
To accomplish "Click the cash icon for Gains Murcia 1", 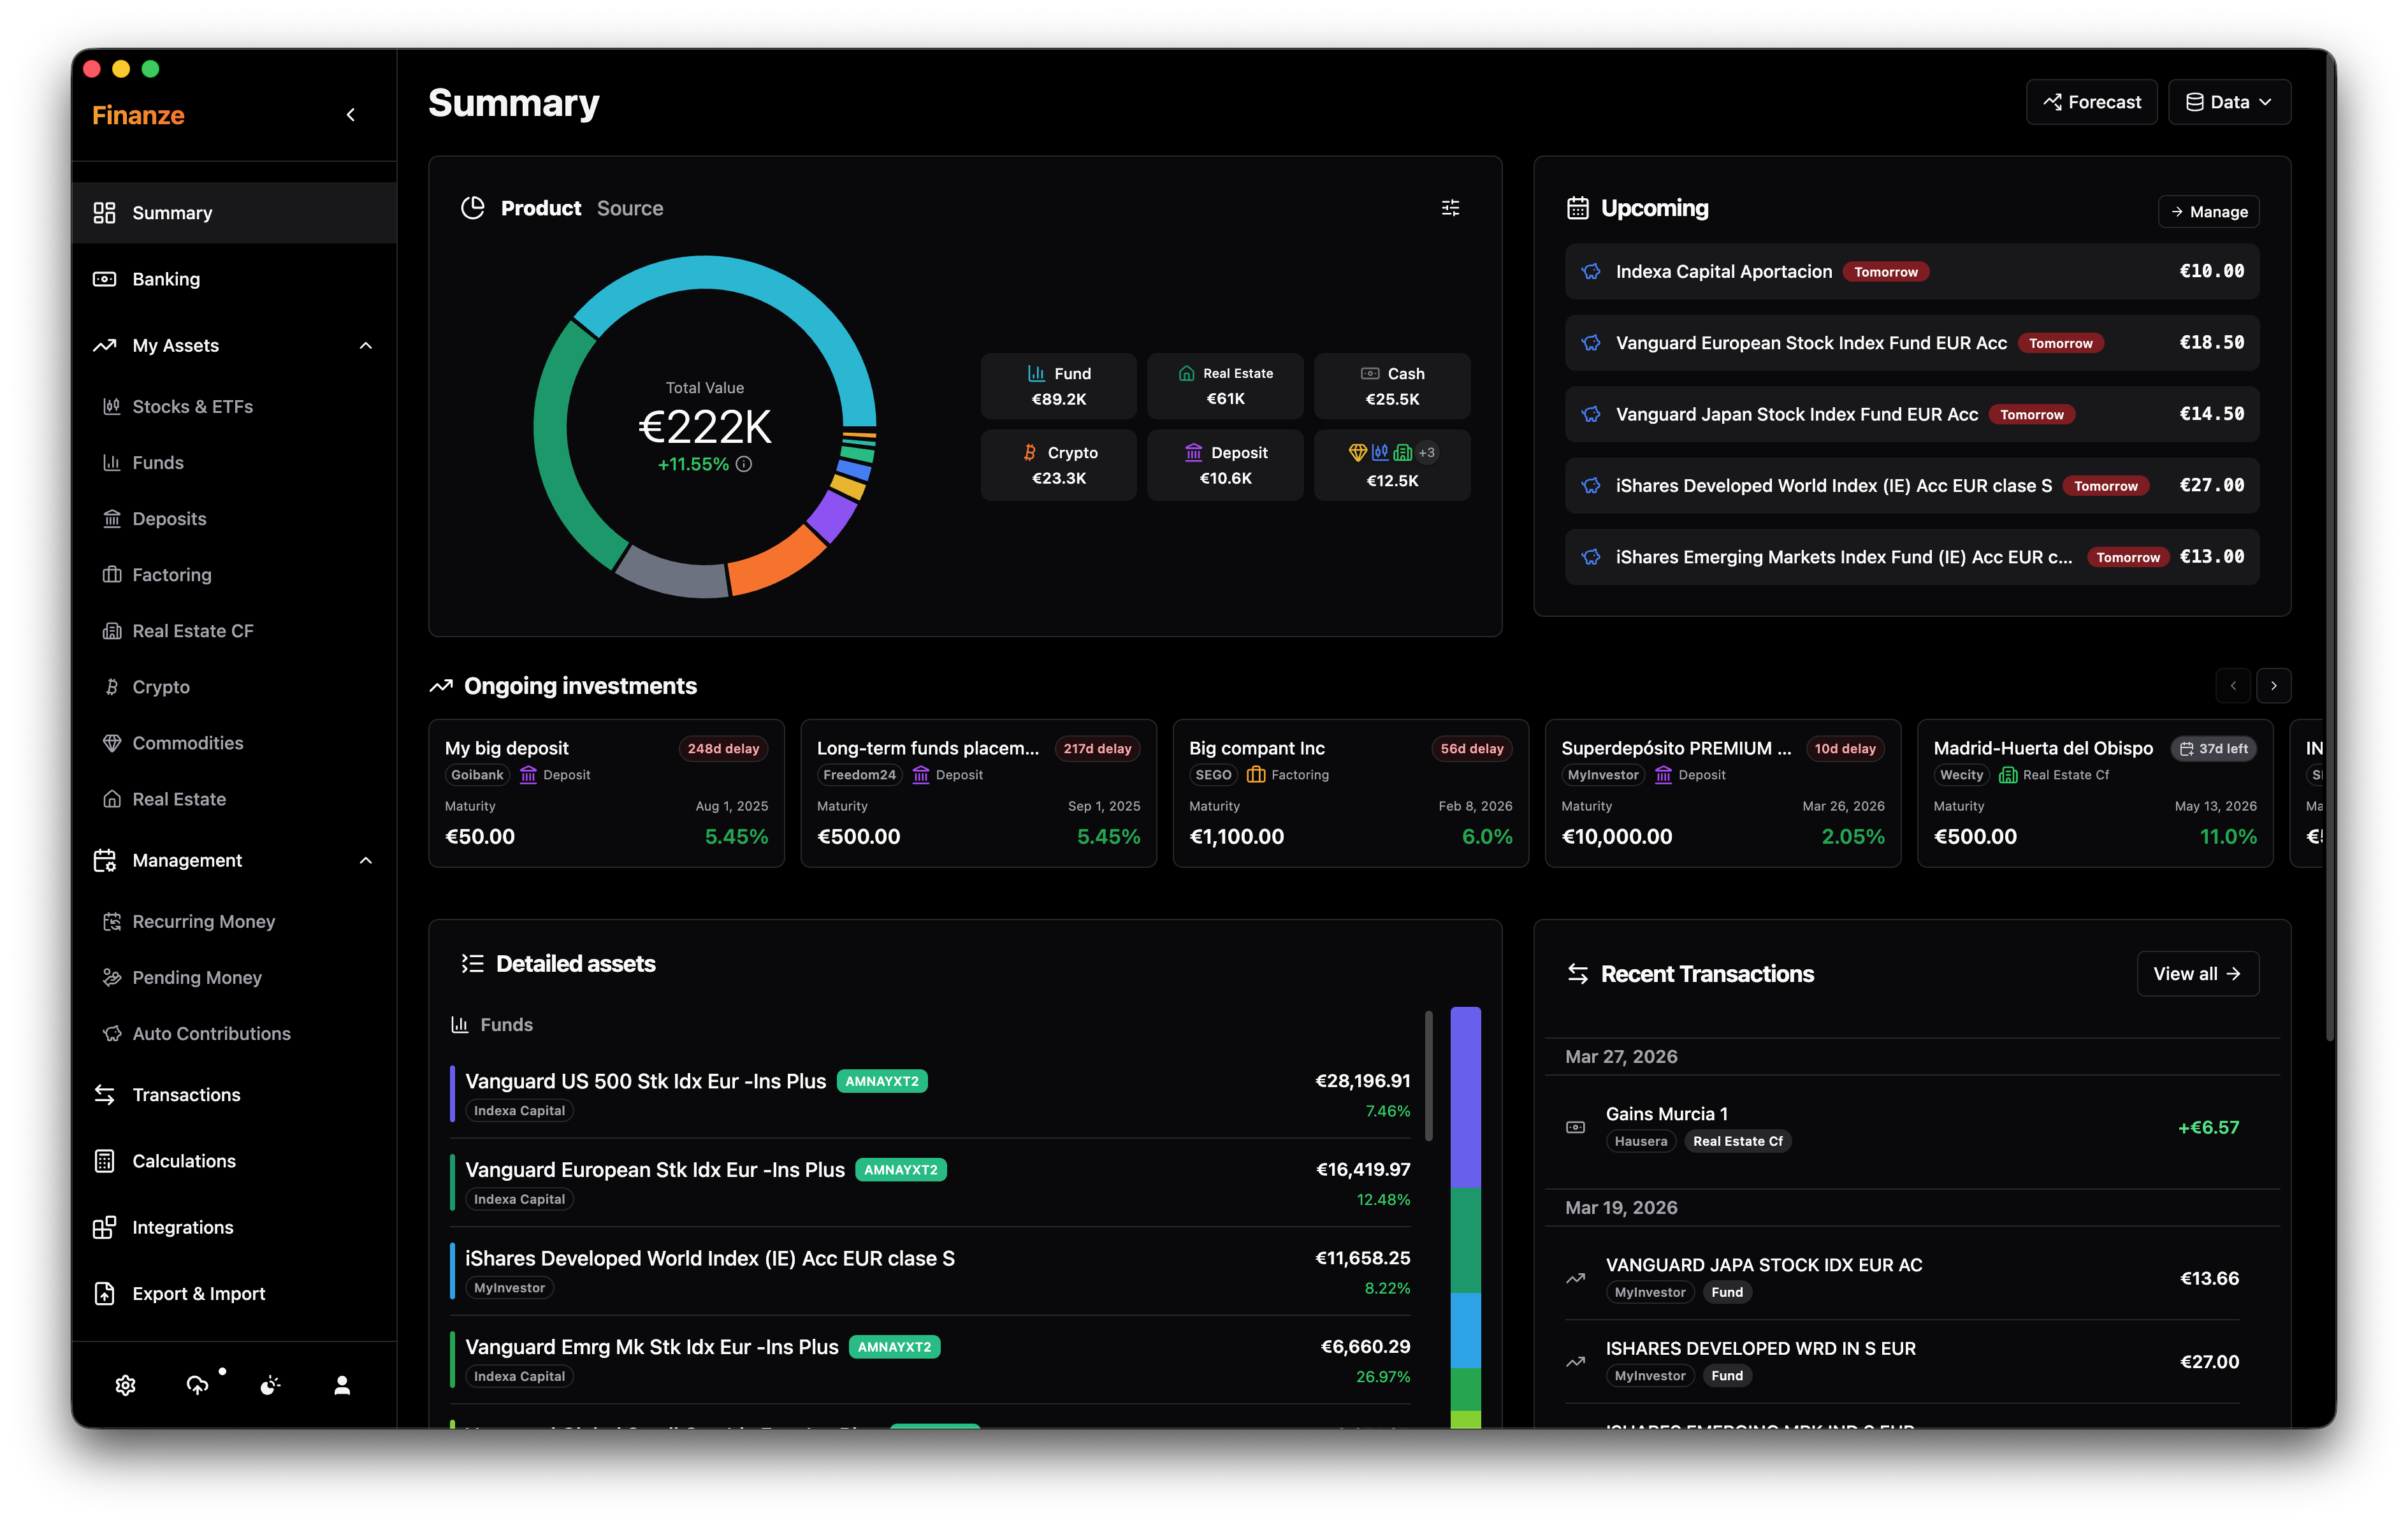I will pos(1575,1127).
